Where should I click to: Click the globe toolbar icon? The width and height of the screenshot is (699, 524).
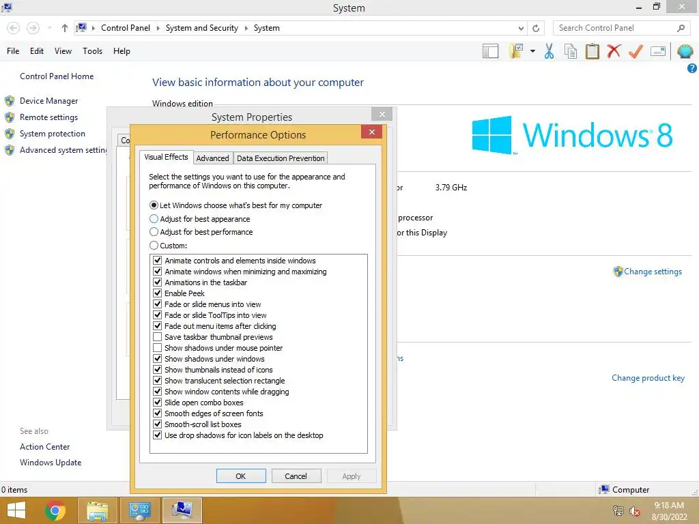point(685,51)
